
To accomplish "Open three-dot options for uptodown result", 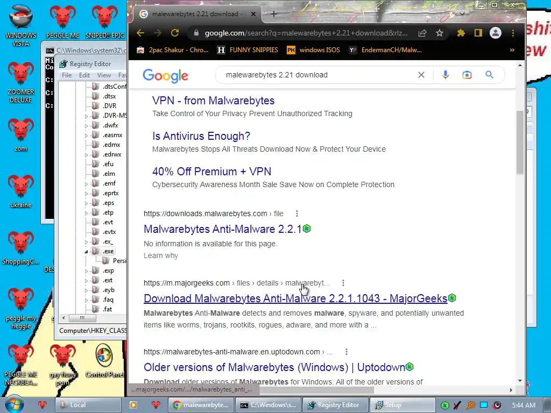I will tap(346, 352).
